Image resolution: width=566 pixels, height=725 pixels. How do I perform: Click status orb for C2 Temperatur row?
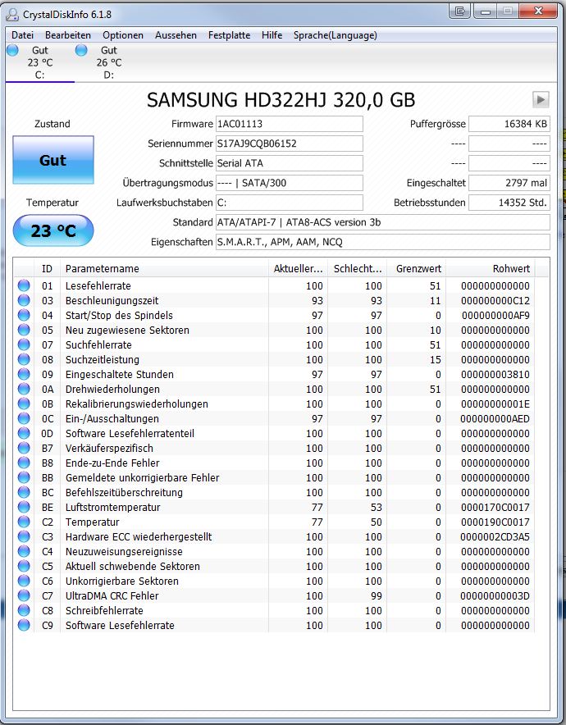click(24, 522)
